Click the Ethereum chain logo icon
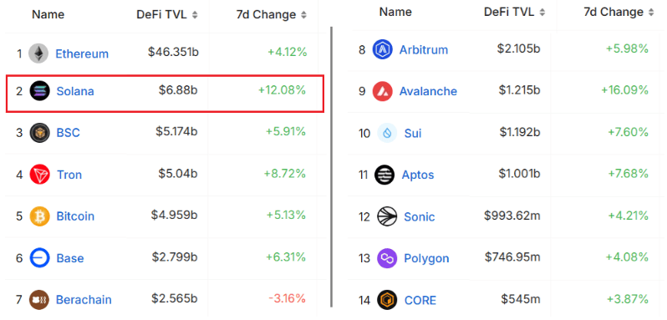667x320 pixels. 38,54
